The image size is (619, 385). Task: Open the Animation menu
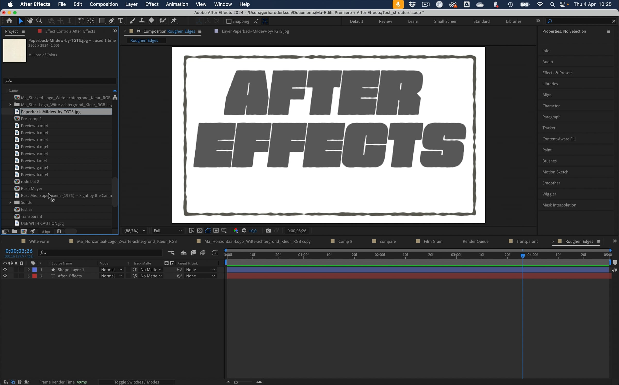tap(177, 4)
